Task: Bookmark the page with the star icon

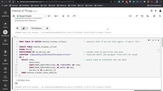Action: pos(115,2)
